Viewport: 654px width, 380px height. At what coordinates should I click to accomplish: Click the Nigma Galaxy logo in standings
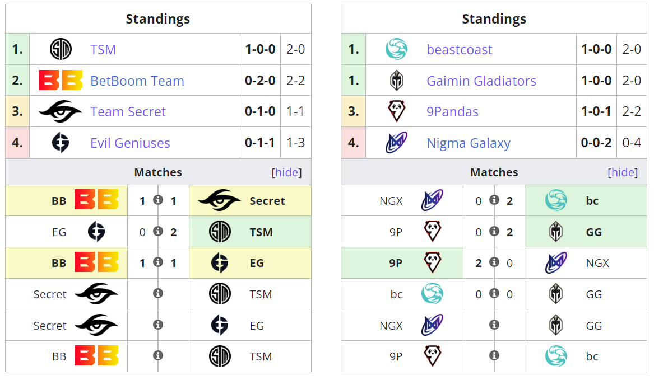pyautogui.click(x=396, y=143)
